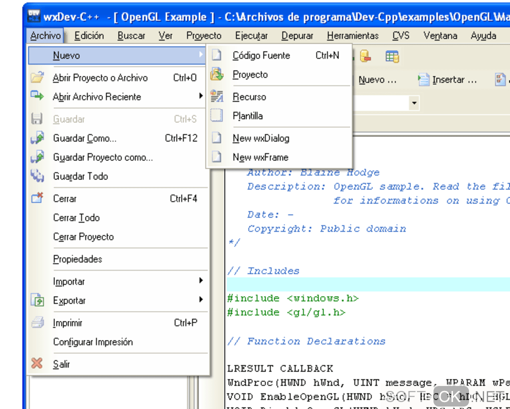Select New wxDialog
510x409 pixels.
coord(279,138)
